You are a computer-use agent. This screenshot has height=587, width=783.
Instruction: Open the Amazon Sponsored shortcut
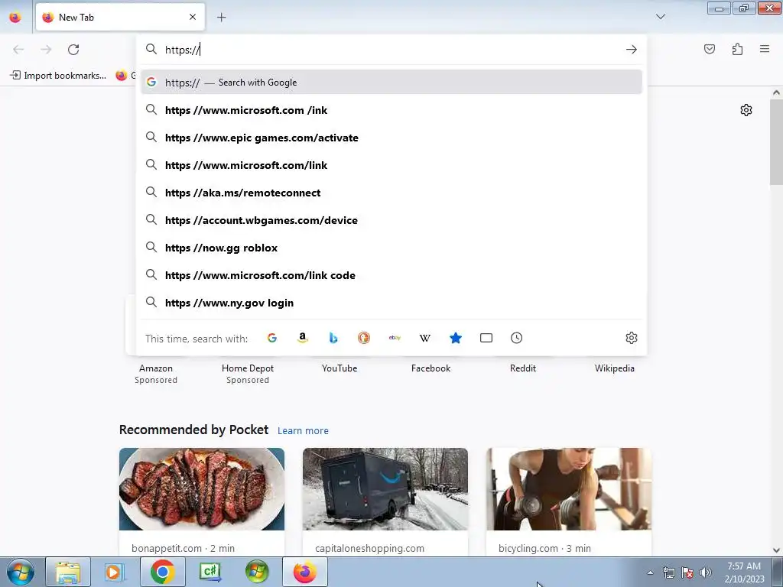(x=156, y=373)
